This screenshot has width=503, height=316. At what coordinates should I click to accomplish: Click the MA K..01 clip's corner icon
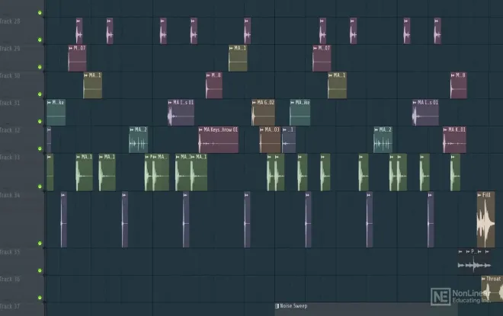click(x=446, y=129)
